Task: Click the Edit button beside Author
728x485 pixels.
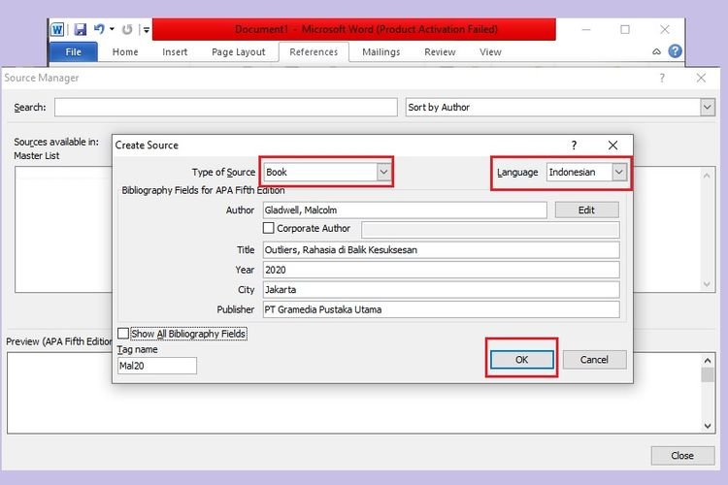Action: [587, 210]
